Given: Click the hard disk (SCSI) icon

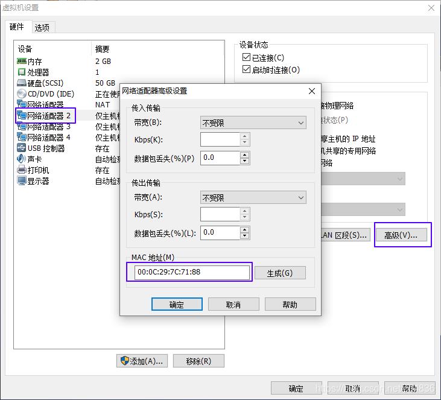Looking at the screenshot, I should pos(21,83).
